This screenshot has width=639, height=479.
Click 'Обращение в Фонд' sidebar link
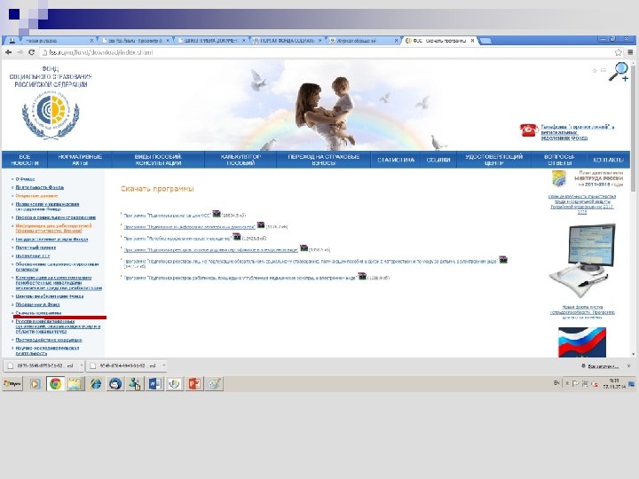click(x=37, y=304)
